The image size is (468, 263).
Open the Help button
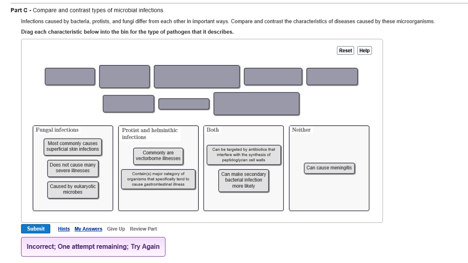click(364, 50)
